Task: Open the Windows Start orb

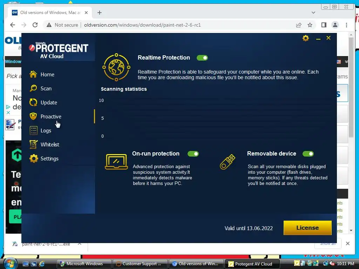Action: [x=11, y=263]
